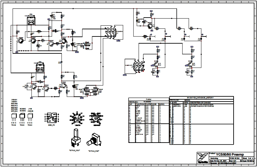Click the FUNCTION column header in Potlist
The image size is (258, 167).
(x=140, y=104)
